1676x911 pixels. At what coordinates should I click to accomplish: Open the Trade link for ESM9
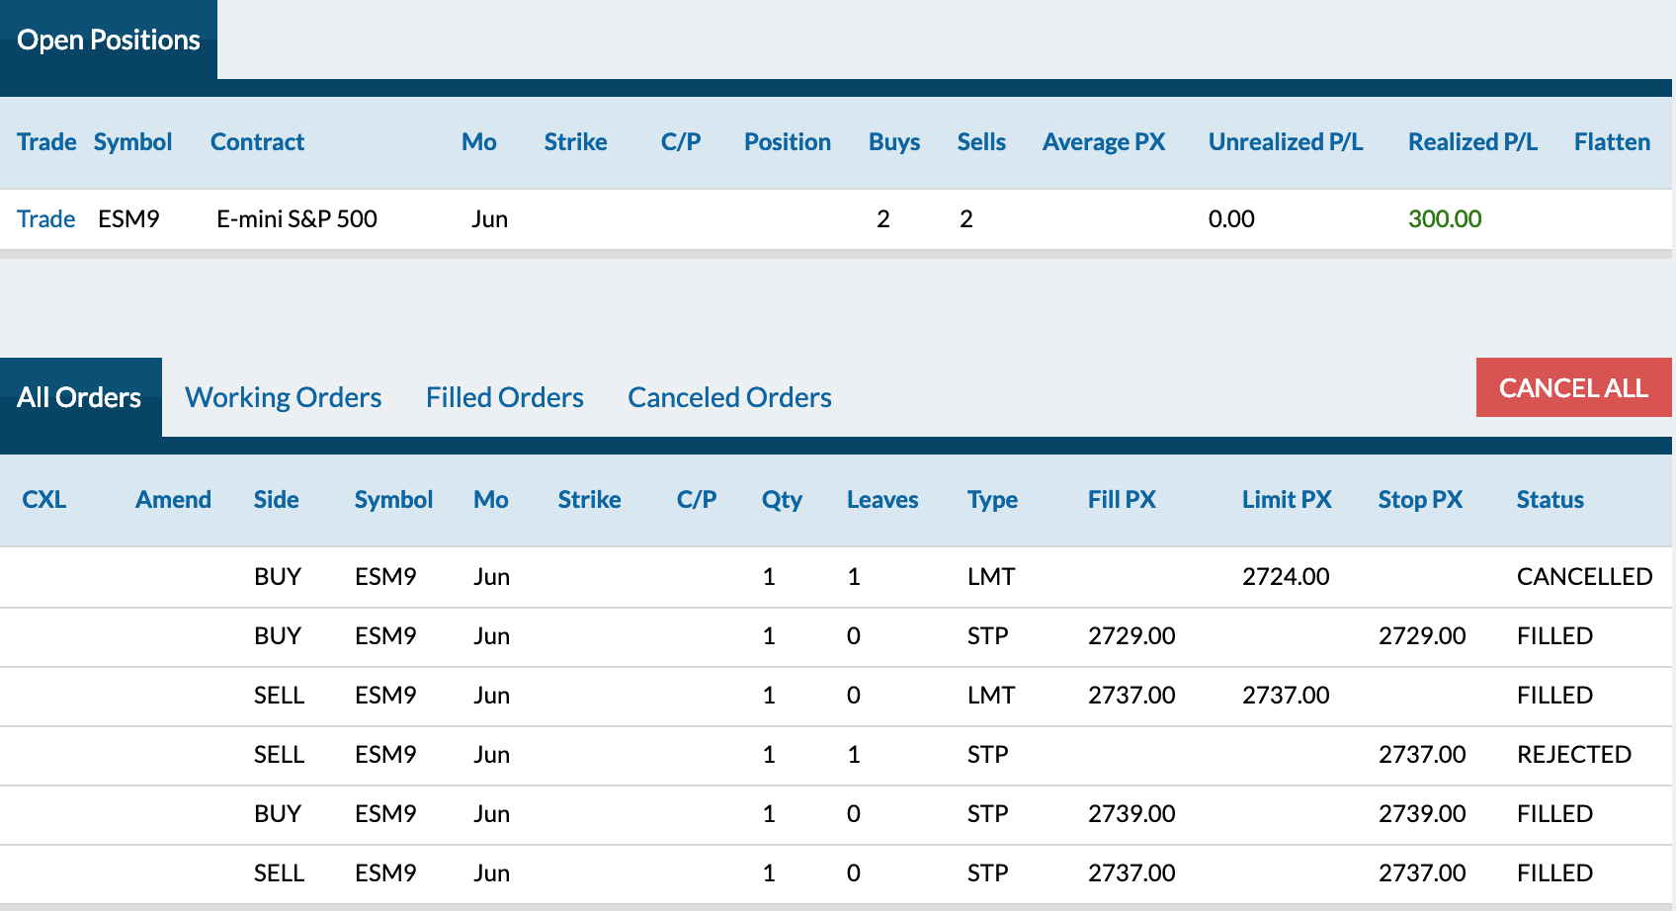point(46,218)
